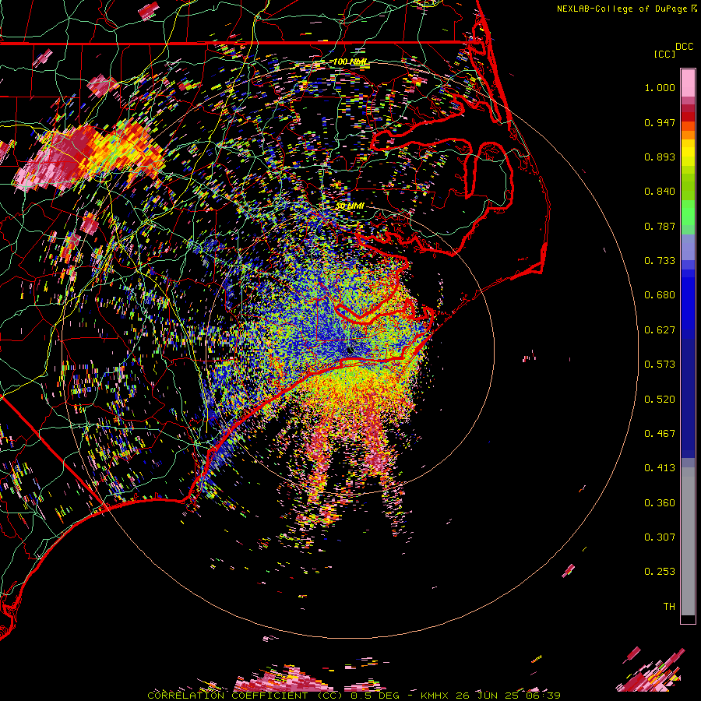Pick the light pink band atop color scale
Viewport: 701px width, 701px height.
point(688,83)
